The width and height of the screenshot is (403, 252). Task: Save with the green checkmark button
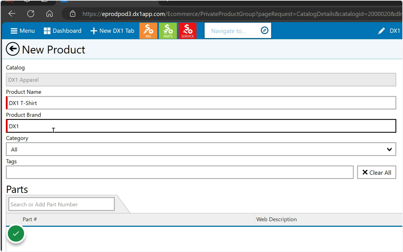coord(16,234)
